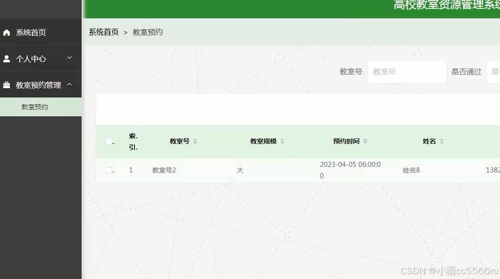Select the 教室号2 cell in the table row
The width and height of the screenshot is (500, 279).
[163, 170]
